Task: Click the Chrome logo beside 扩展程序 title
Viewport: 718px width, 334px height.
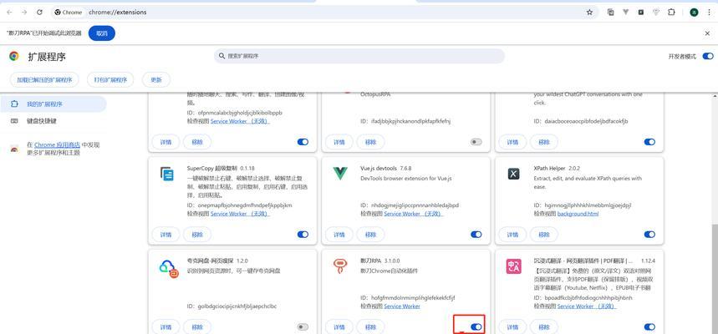Action: (x=14, y=56)
